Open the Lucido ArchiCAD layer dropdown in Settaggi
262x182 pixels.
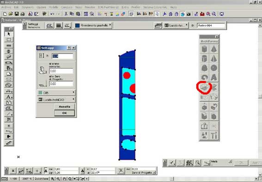click(x=56, y=100)
